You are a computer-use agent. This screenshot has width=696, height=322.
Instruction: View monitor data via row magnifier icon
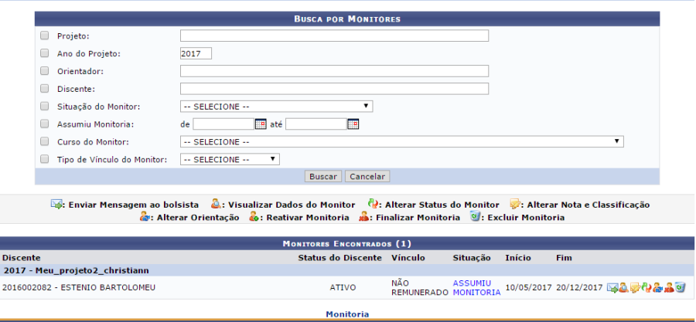click(x=623, y=288)
